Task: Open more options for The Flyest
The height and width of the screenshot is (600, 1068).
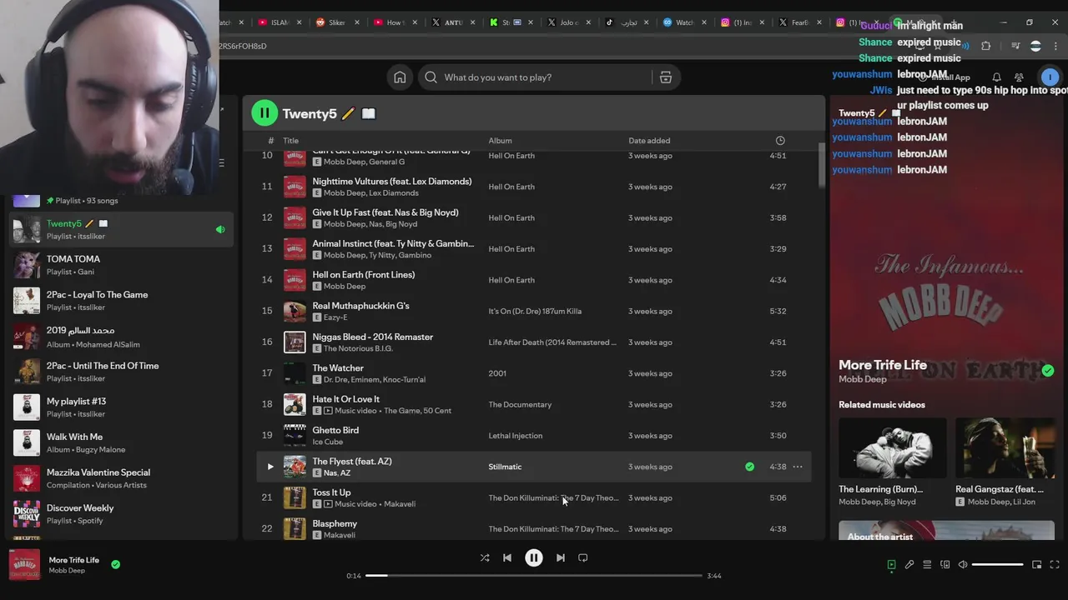Action: click(x=798, y=467)
